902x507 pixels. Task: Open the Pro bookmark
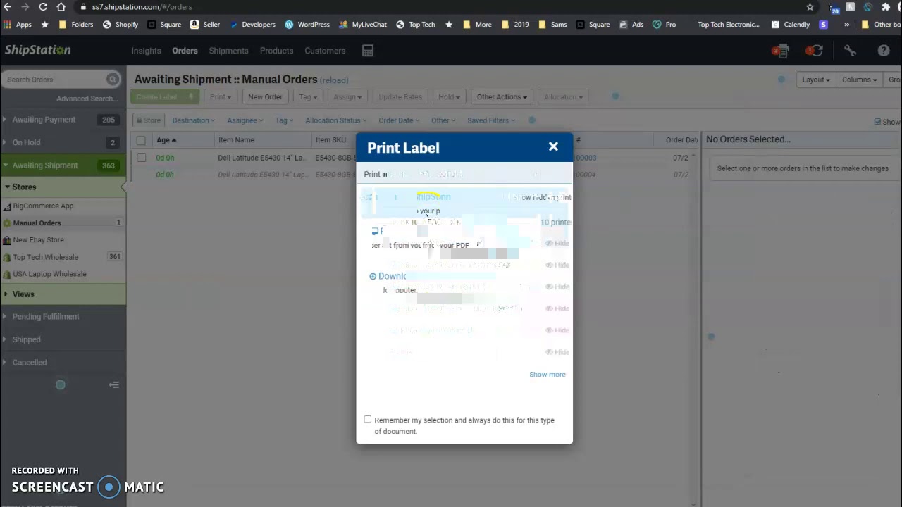665,25
